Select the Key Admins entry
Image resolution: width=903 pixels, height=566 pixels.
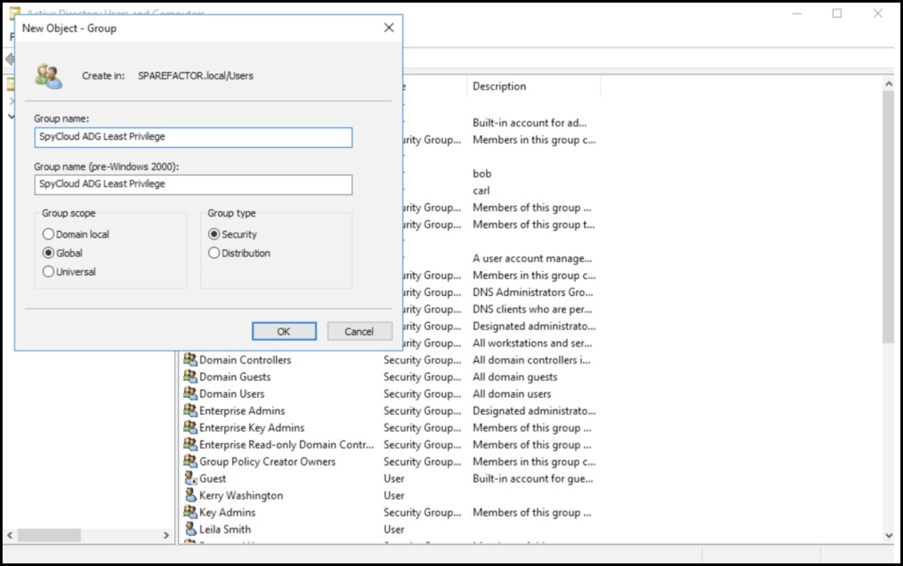(x=227, y=513)
